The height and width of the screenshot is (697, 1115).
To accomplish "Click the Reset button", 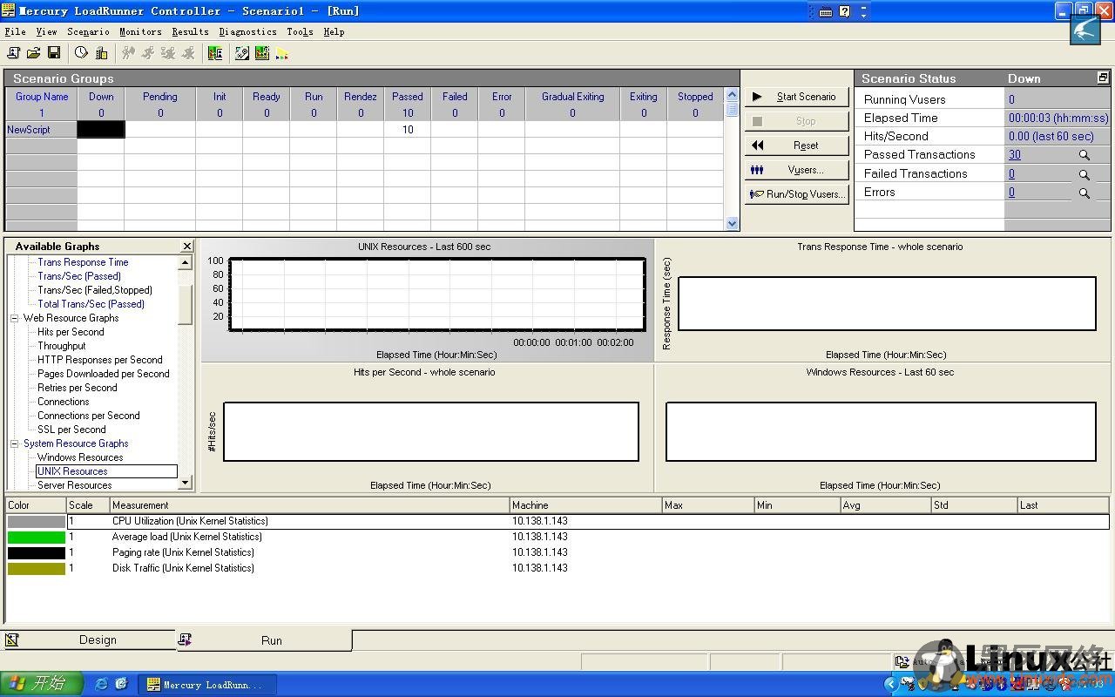I will (796, 145).
